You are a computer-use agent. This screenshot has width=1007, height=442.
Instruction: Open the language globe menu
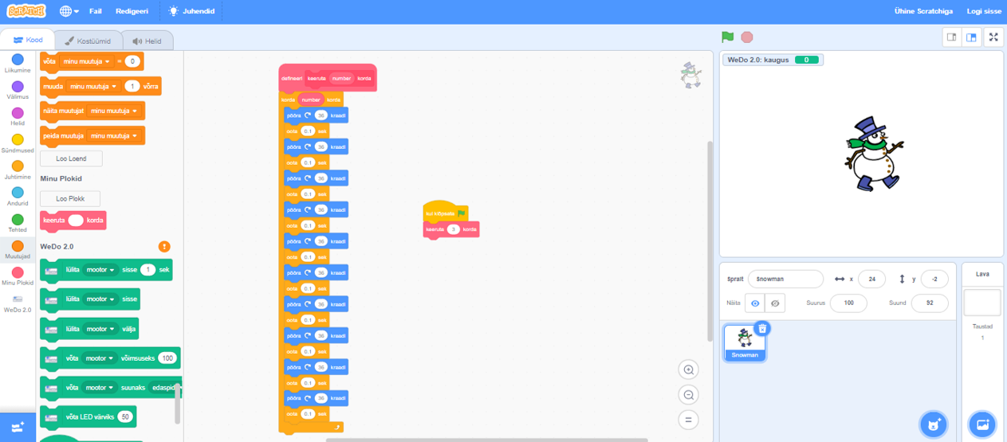[x=69, y=11]
